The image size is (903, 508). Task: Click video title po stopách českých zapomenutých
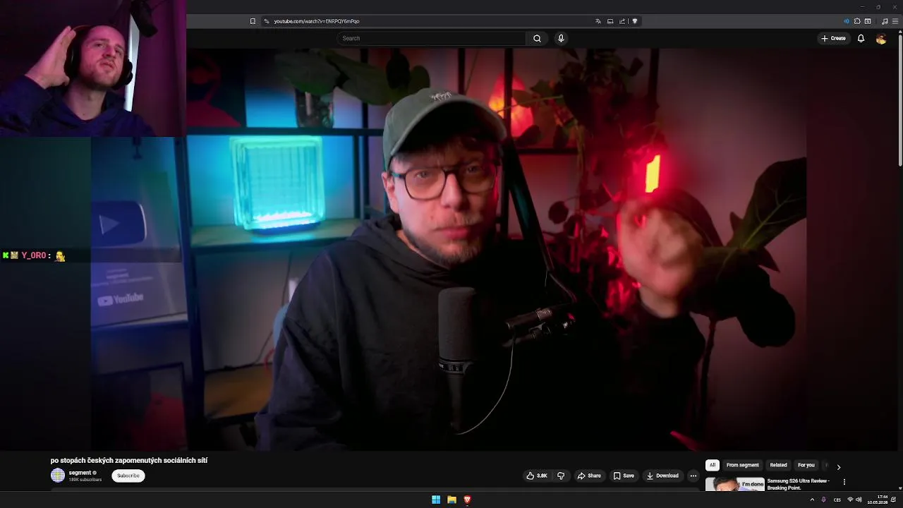[x=129, y=460]
